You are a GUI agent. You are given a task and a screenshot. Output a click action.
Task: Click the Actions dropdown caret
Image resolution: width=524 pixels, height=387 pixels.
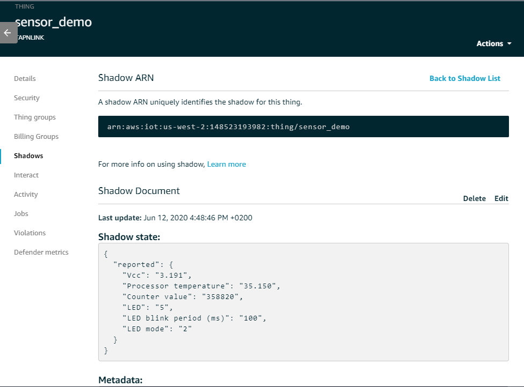pyautogui.click(x=510, y=44)
